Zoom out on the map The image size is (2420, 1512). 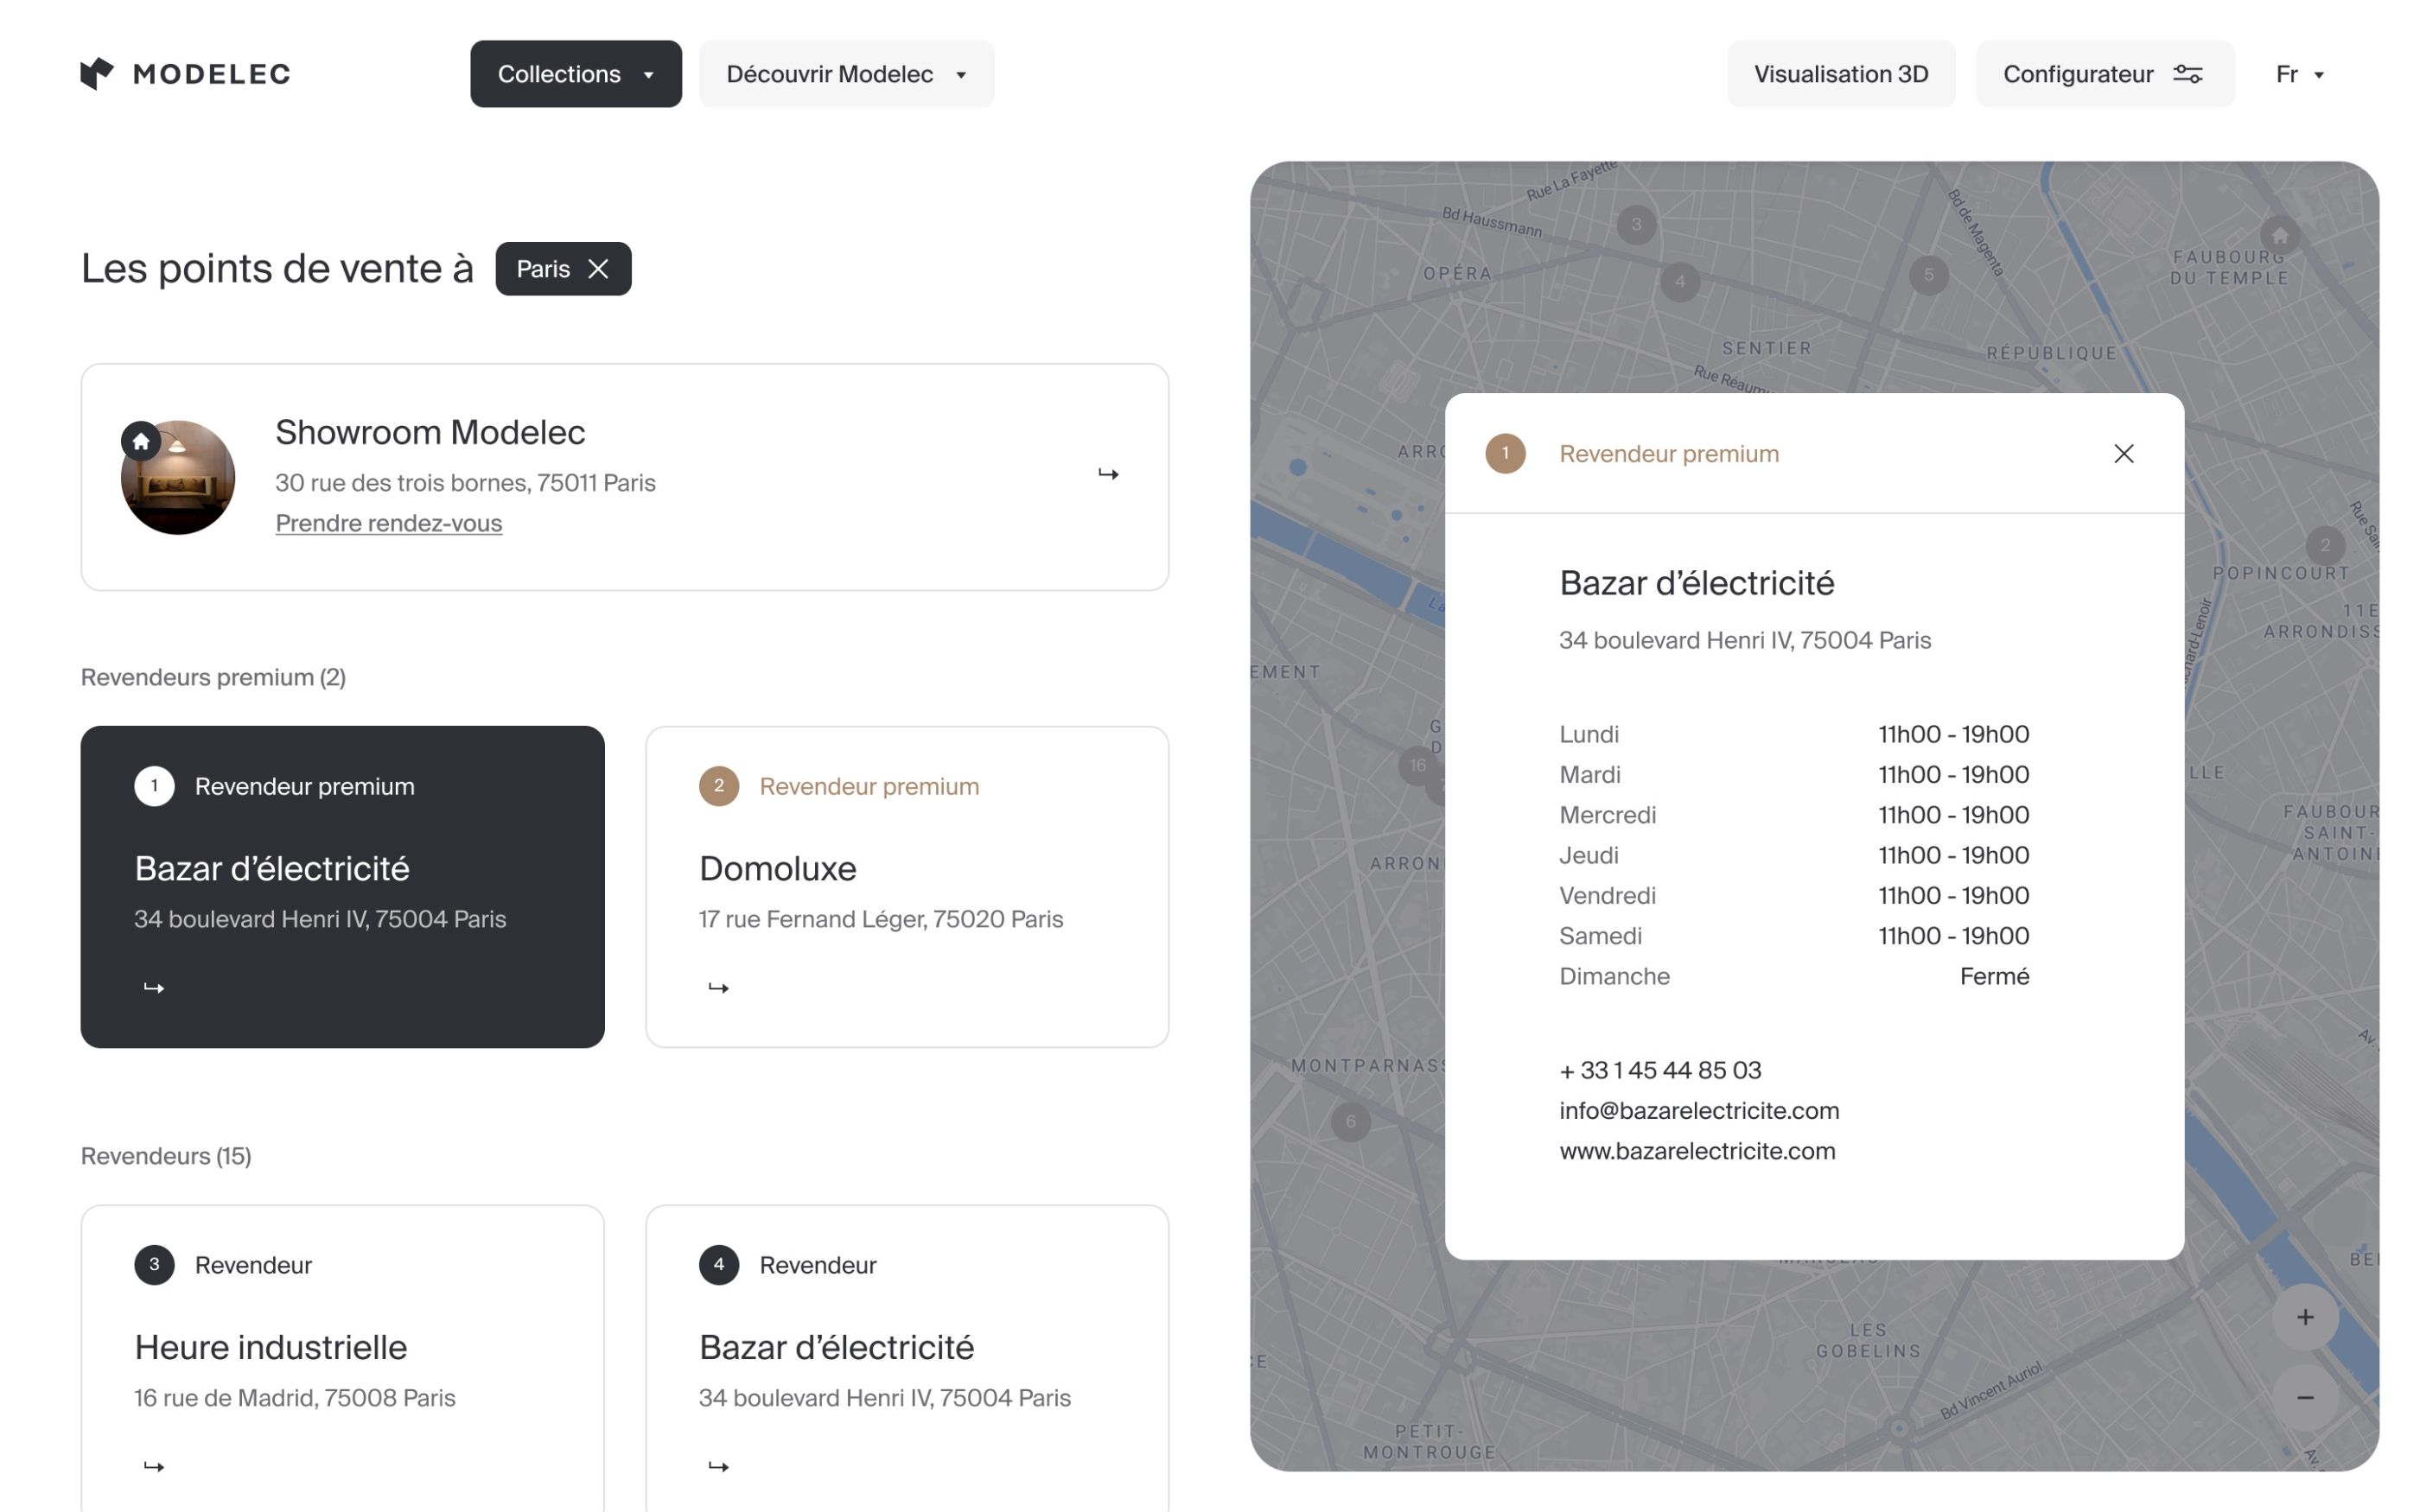[x=2304, y=1397]
